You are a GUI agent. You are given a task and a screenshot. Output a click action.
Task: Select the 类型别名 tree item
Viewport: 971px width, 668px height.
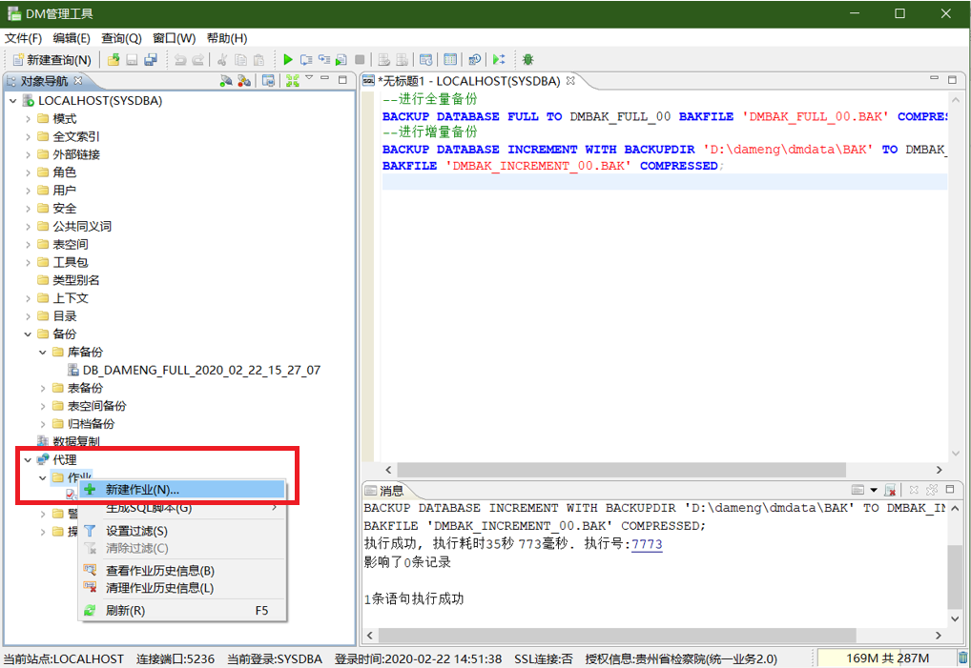coord(68,280)
